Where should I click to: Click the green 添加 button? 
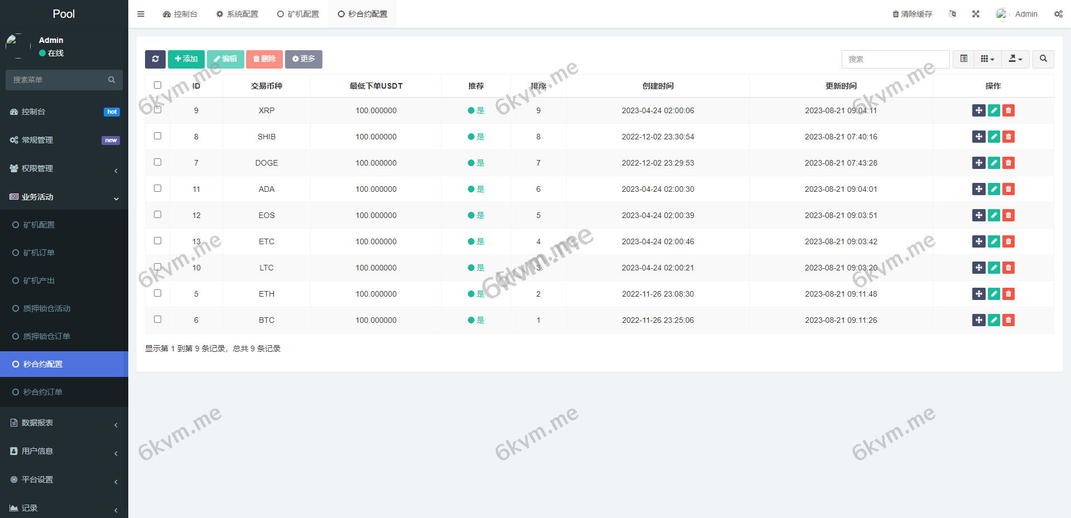click(x=186, y=59)
